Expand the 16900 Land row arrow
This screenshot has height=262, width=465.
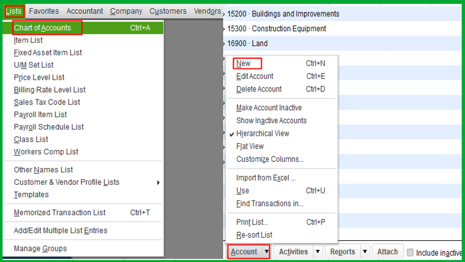(224, 44)
